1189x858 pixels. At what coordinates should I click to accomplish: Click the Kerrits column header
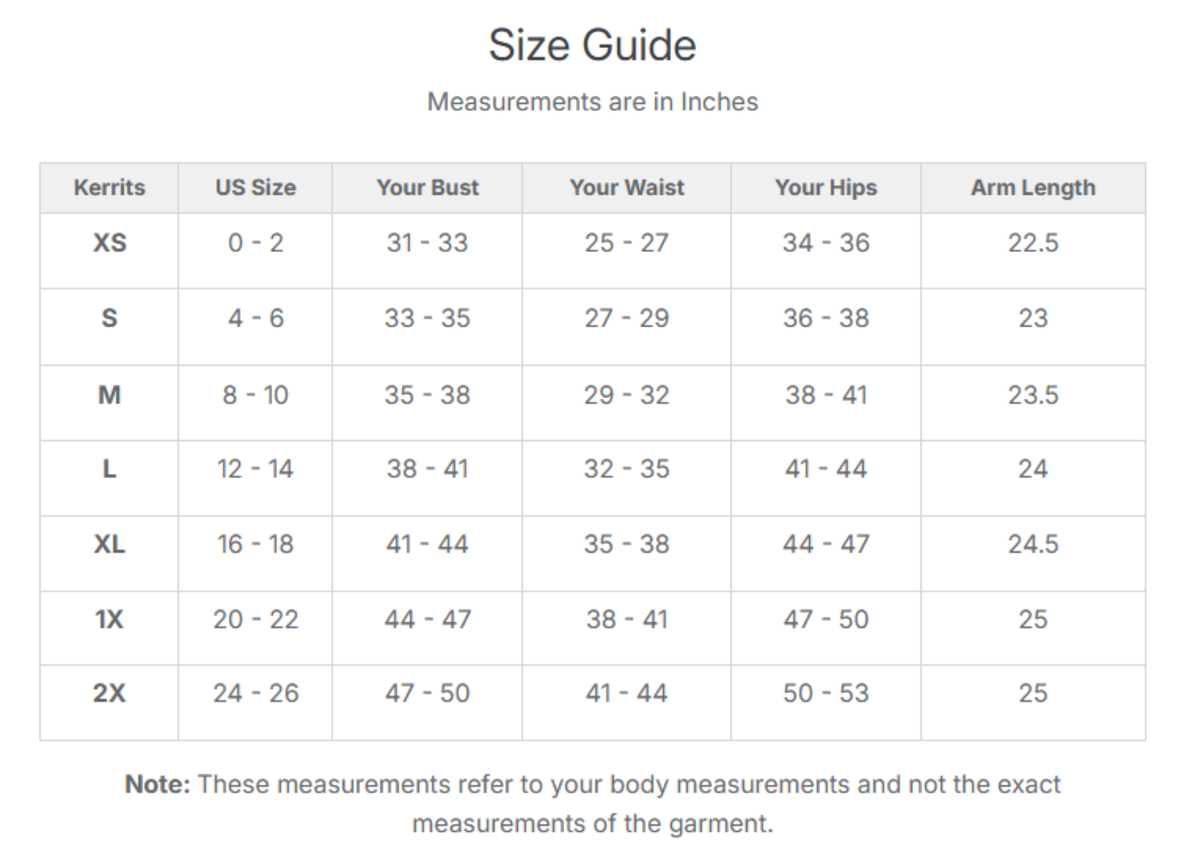point(109,187)
